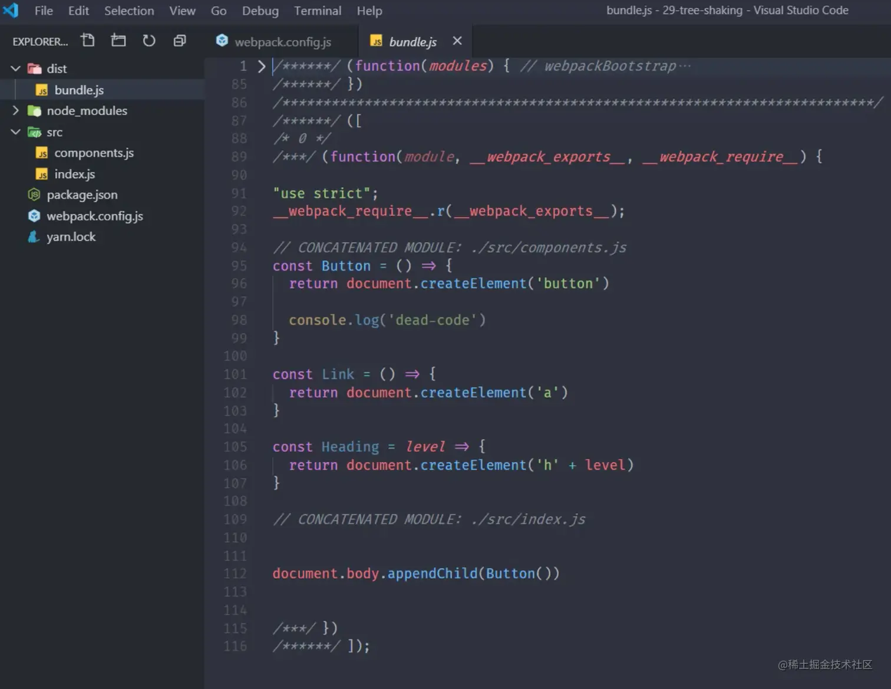Image resolution: width=891 pixels, height=689 pixels.
Task: Click the npm icon beside package.json
Action: [34, 194]
